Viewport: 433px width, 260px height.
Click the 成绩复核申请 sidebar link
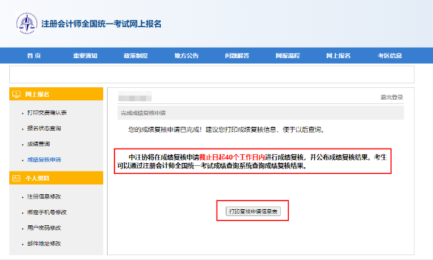44,159
